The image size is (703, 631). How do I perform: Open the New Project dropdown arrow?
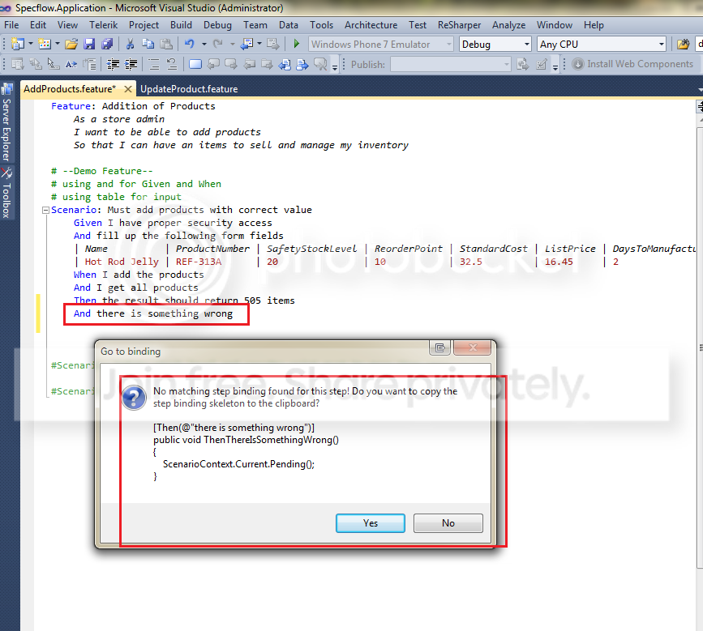click(31, 44)
